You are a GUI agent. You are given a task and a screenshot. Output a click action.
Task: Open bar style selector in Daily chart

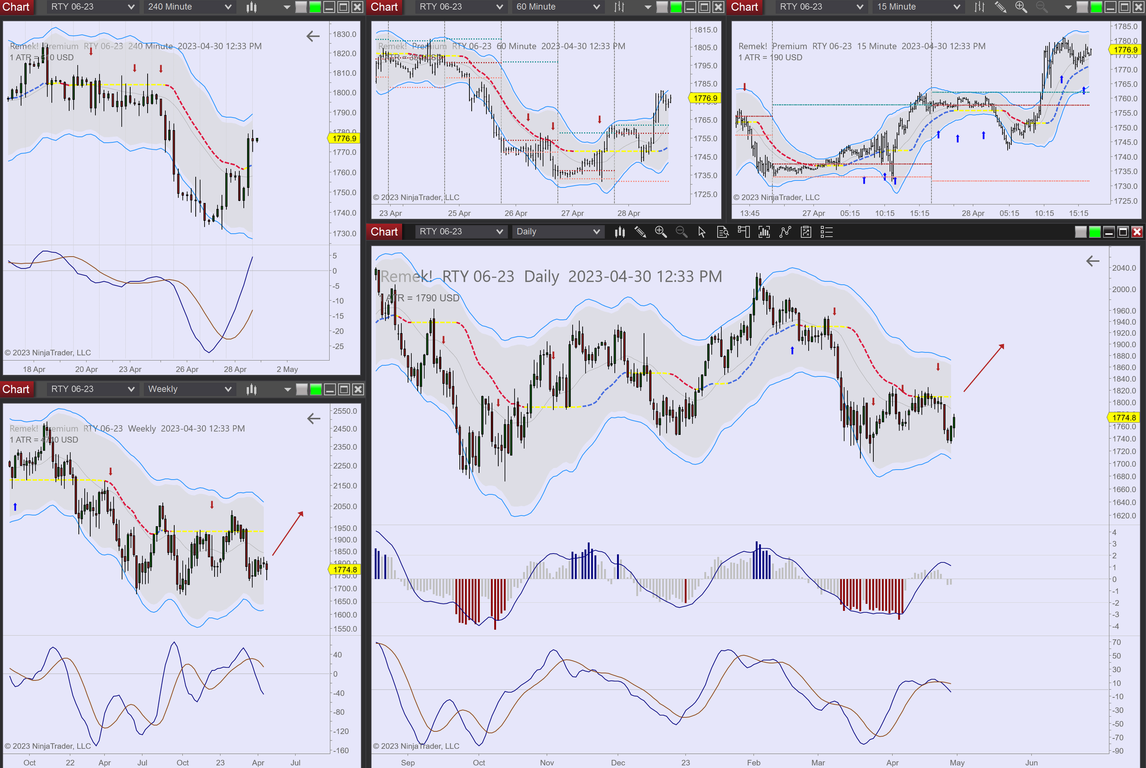coord(620,232)
